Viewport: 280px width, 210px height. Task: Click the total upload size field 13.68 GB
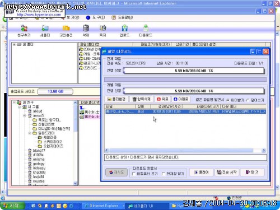(55, 91)
